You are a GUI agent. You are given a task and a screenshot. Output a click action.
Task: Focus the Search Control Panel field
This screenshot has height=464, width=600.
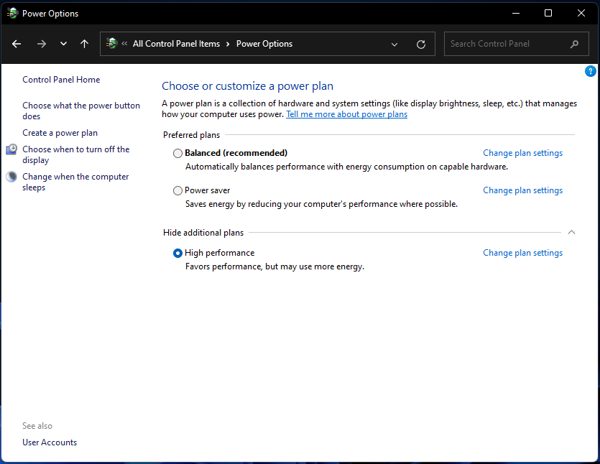516,44
